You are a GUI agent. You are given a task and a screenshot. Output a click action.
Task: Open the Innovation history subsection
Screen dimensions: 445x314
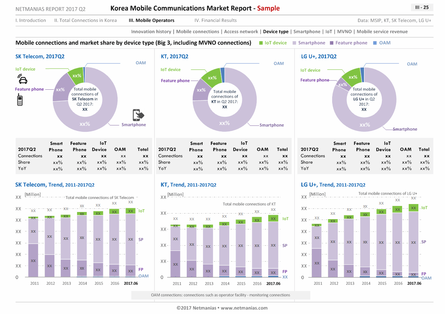[x=151, y=31]
